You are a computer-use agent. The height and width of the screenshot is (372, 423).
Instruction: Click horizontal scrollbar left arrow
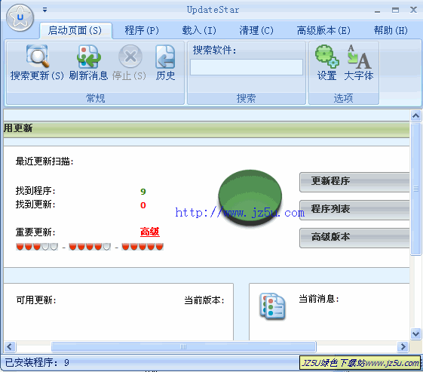pyautogui.click(x=10, y=346)
